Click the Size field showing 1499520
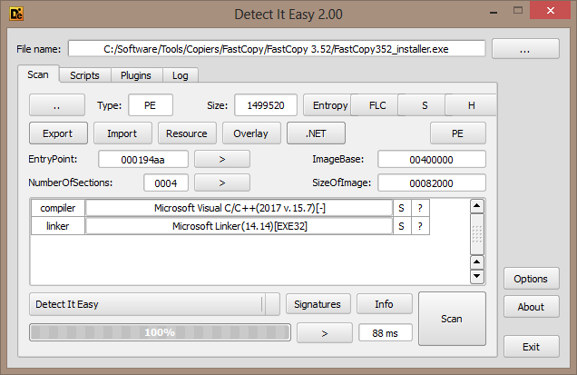Screen dimensions: 577x375 pos(266,105)
